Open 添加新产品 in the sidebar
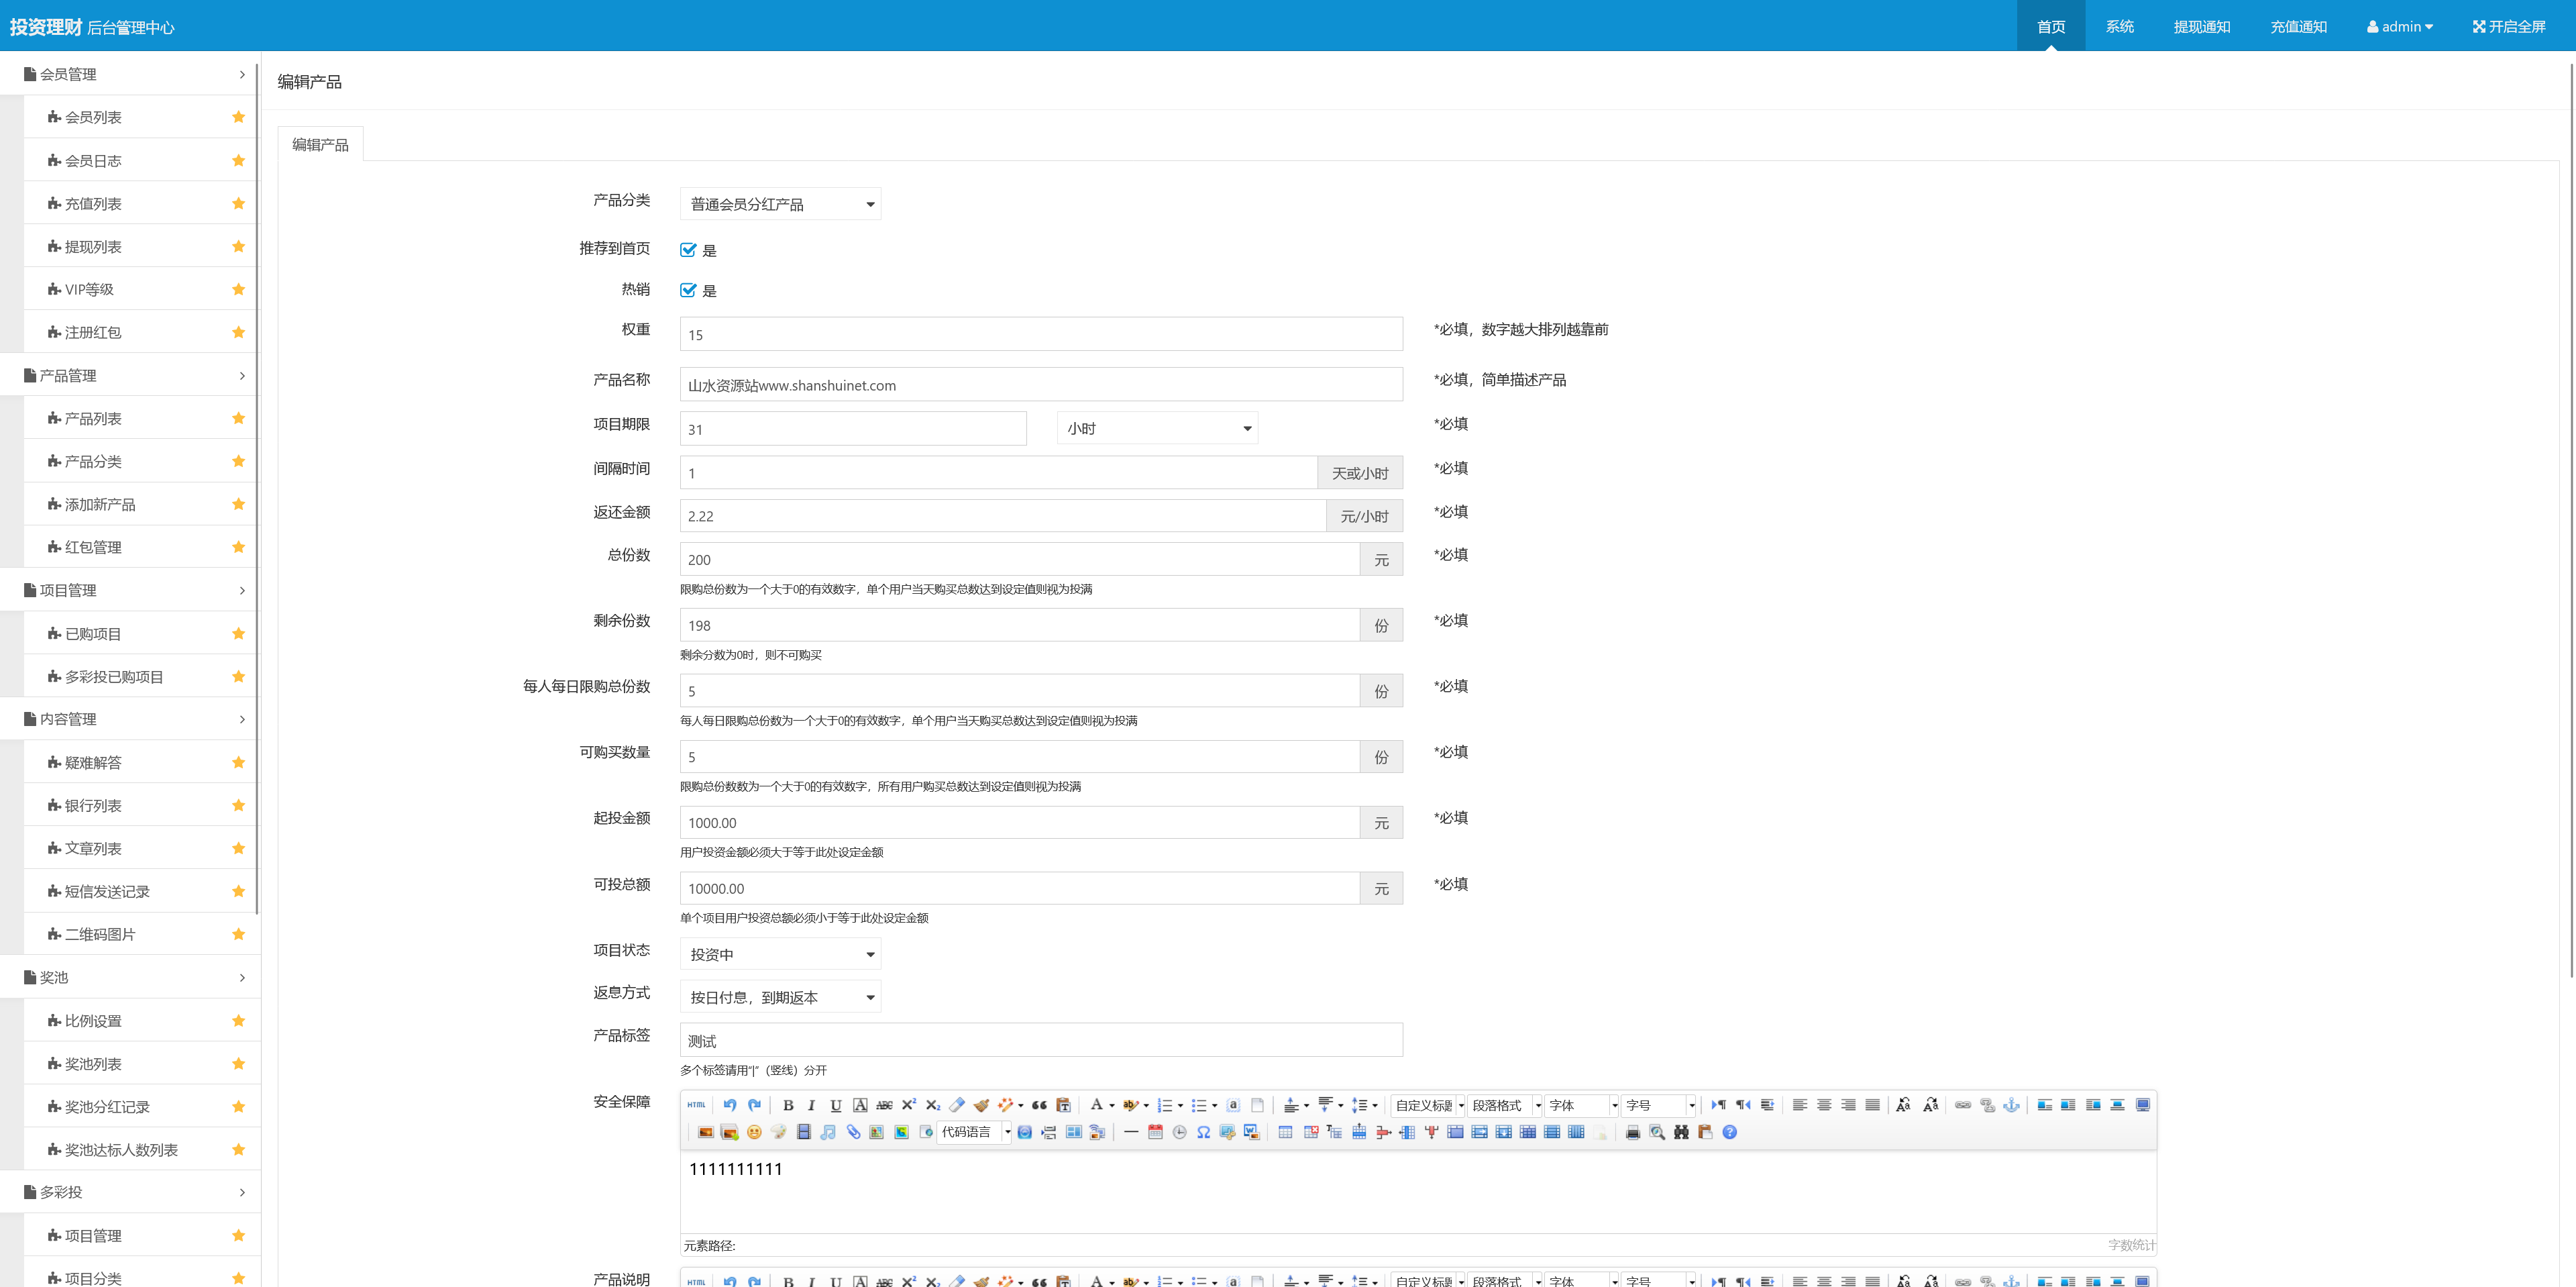Image resolution: width=2576 pixels, height=1287 pixels. tap(100, 505)
